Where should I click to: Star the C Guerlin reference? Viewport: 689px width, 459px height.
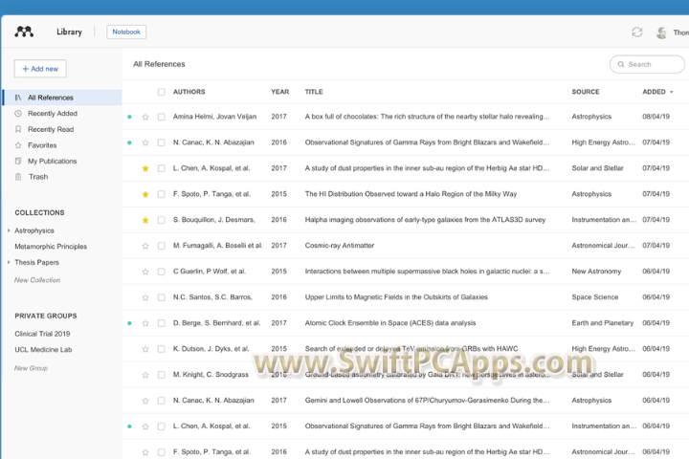(145, 272)
